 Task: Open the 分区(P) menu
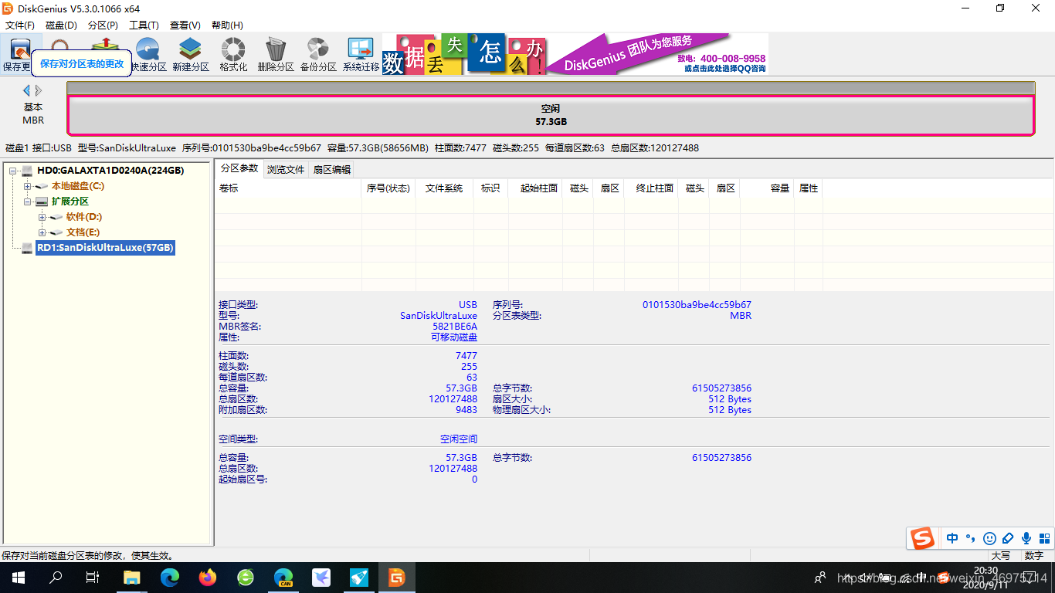(x=103, y=25)
